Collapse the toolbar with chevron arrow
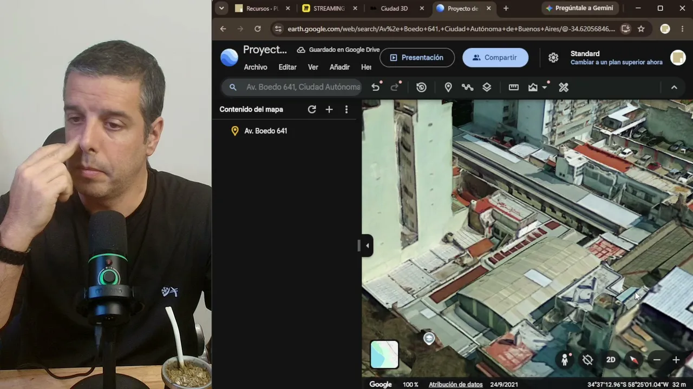Viewport: 693px width, 389px height. 674,87
